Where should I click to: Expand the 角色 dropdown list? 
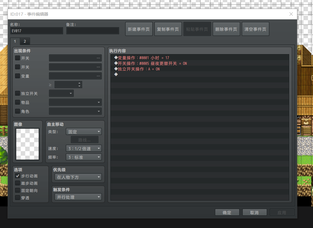tap(75, 111)
